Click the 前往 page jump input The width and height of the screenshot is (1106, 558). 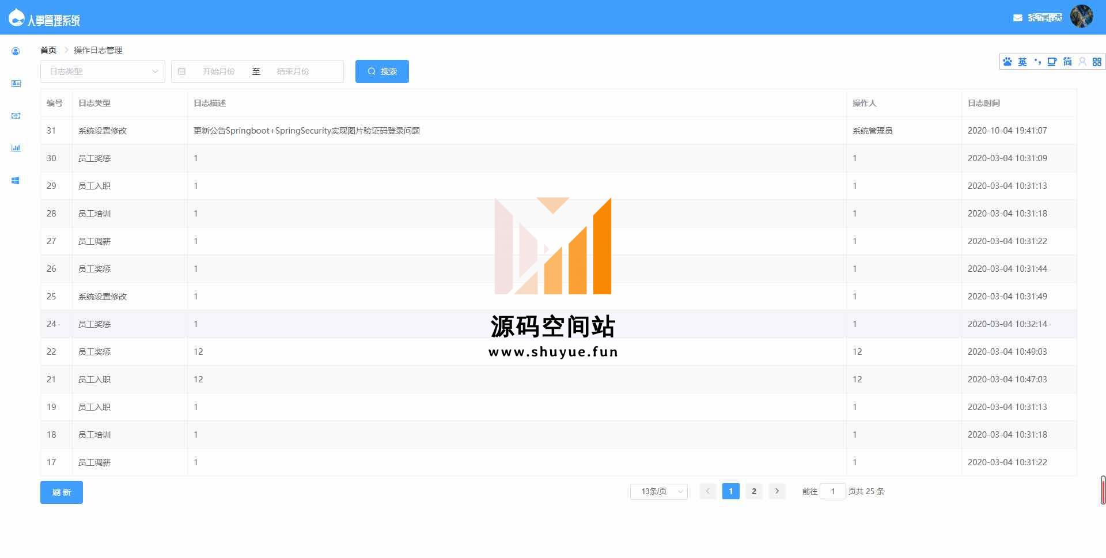pyautogui.click(x=833, y=491)
